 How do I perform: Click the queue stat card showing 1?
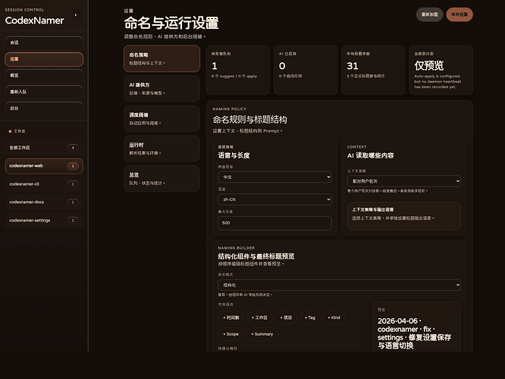click(x=238, y=70)
